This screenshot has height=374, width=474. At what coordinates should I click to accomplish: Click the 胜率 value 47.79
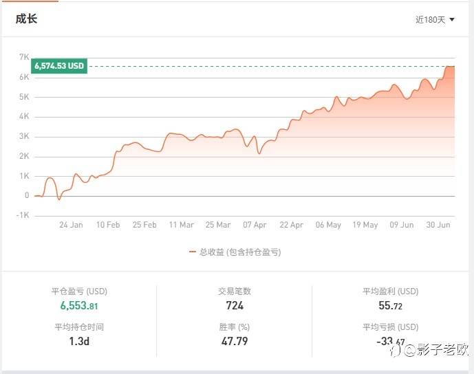235,341
